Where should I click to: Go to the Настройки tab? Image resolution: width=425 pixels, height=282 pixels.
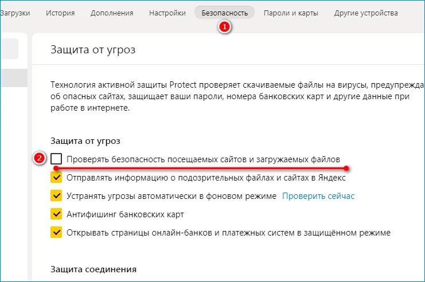click(x=167, y=13)
